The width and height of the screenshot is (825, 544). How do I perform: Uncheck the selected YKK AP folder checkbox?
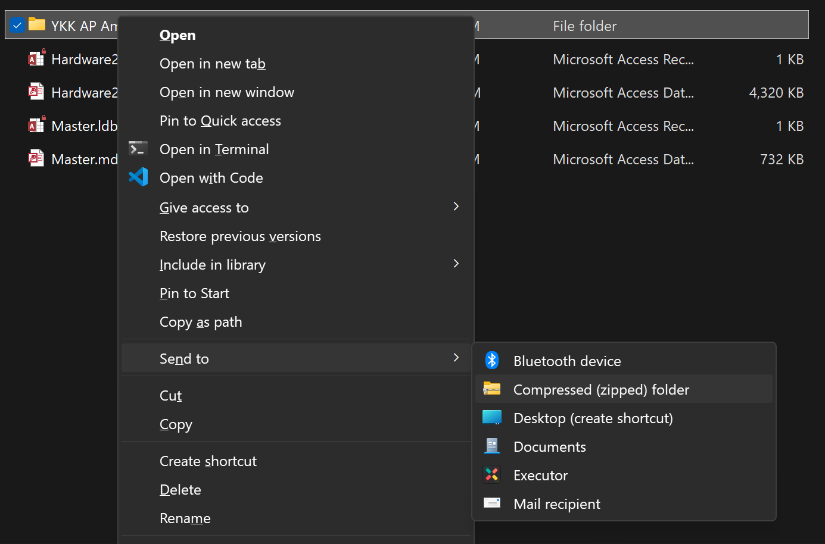point(17,25)
